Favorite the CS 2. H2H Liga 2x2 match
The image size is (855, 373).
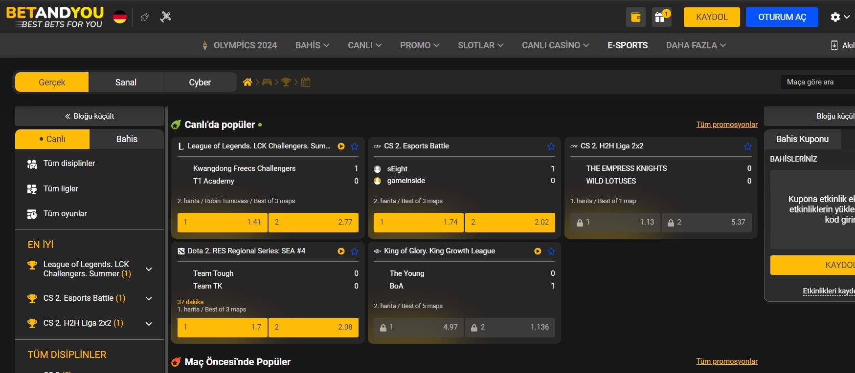[x=748, y=146]
